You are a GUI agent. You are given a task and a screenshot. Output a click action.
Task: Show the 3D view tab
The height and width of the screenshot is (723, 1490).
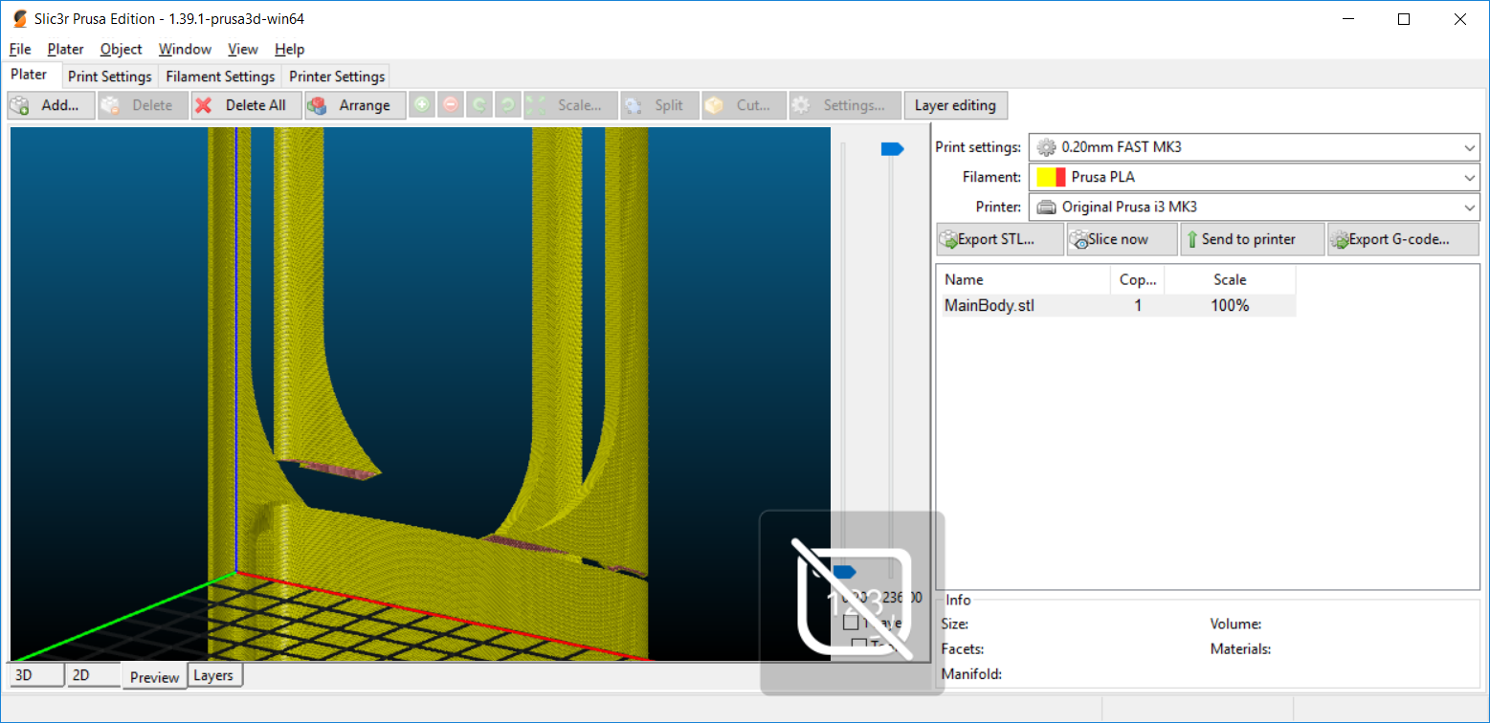35,674
